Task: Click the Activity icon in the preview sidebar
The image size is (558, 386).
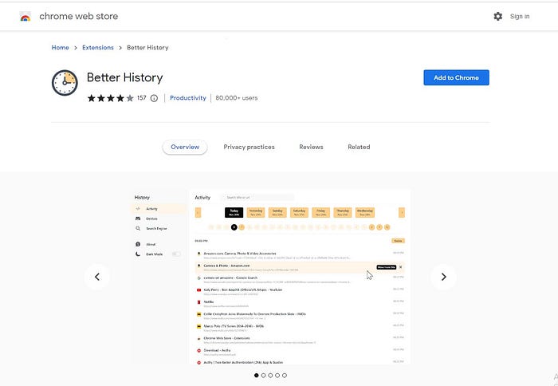Action: 138,209
